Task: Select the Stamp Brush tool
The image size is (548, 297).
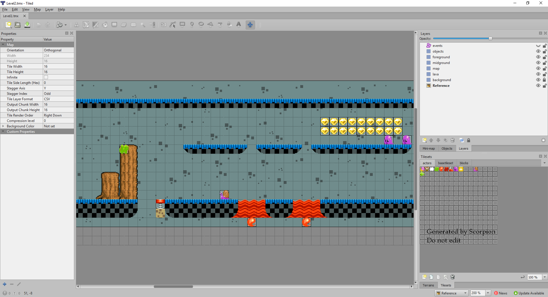Action: point(76,25)
